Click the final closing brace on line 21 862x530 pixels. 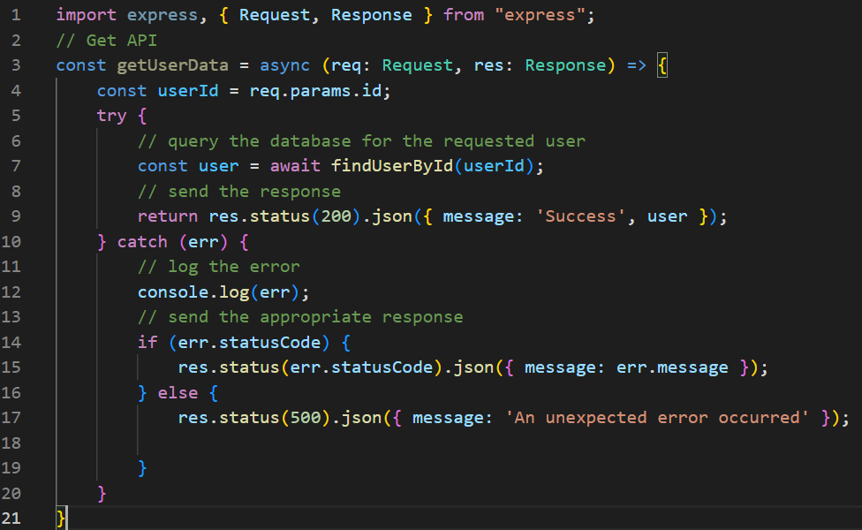61,517
